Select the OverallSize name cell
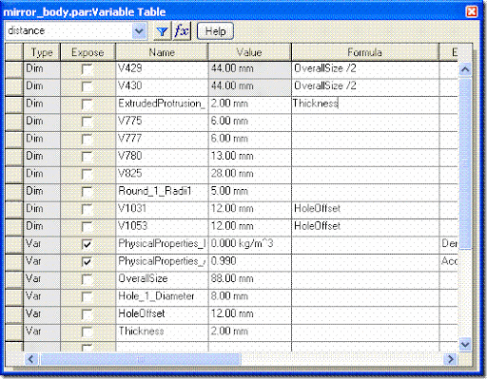Screen dimensions: 487x379 point(162,279)
